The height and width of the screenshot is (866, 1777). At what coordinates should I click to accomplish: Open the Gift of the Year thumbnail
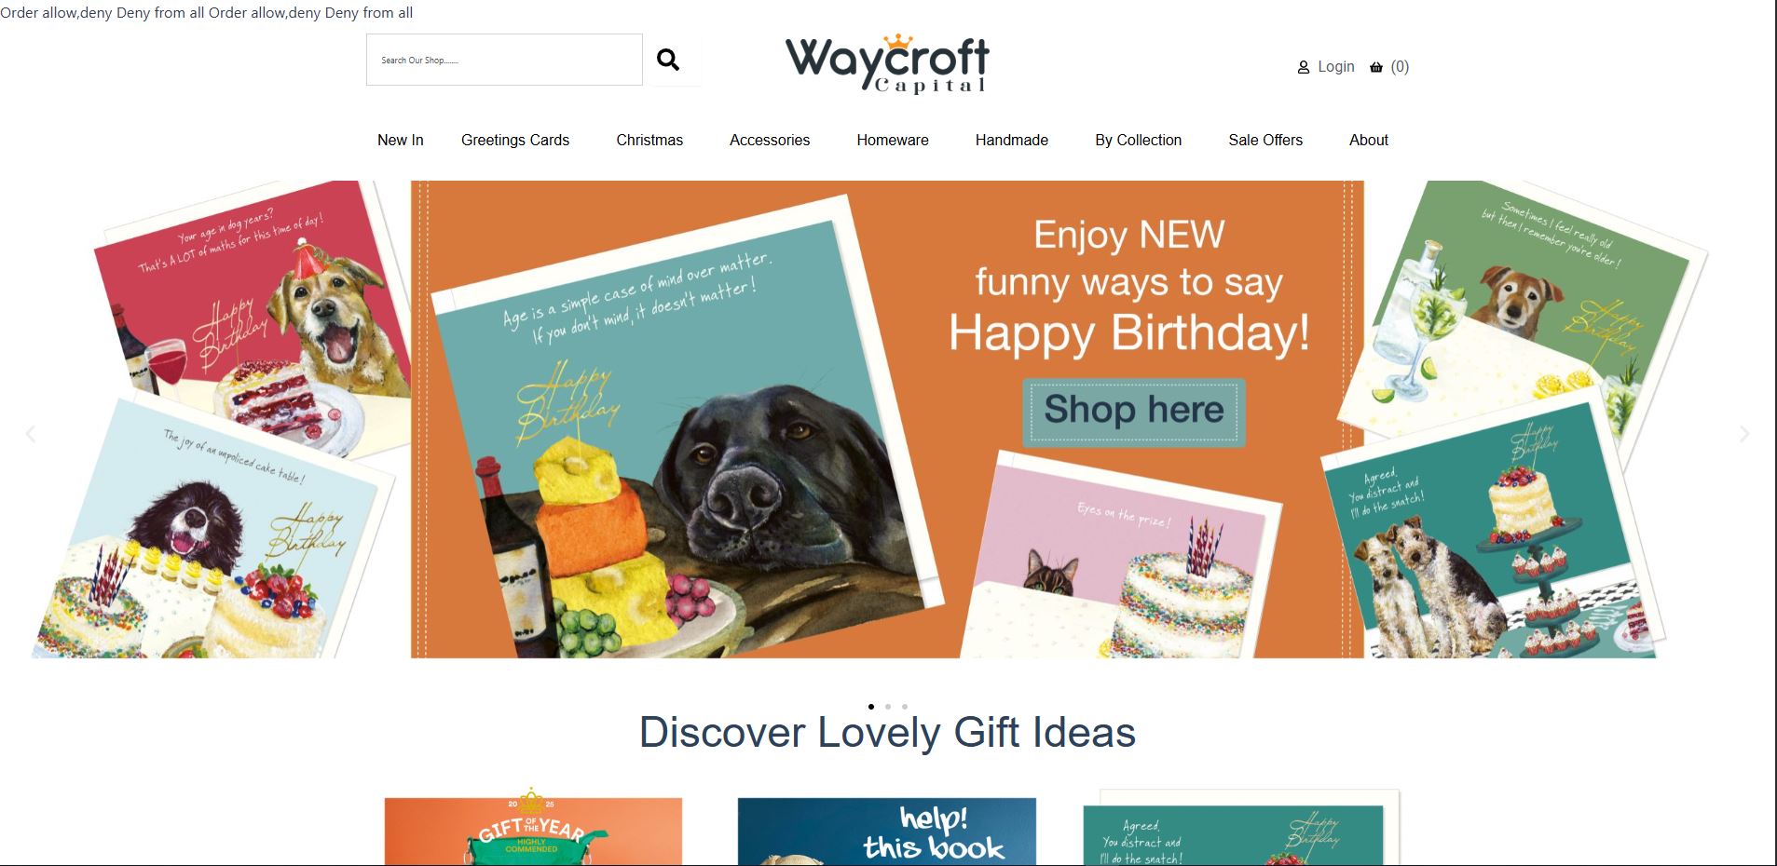533,832
